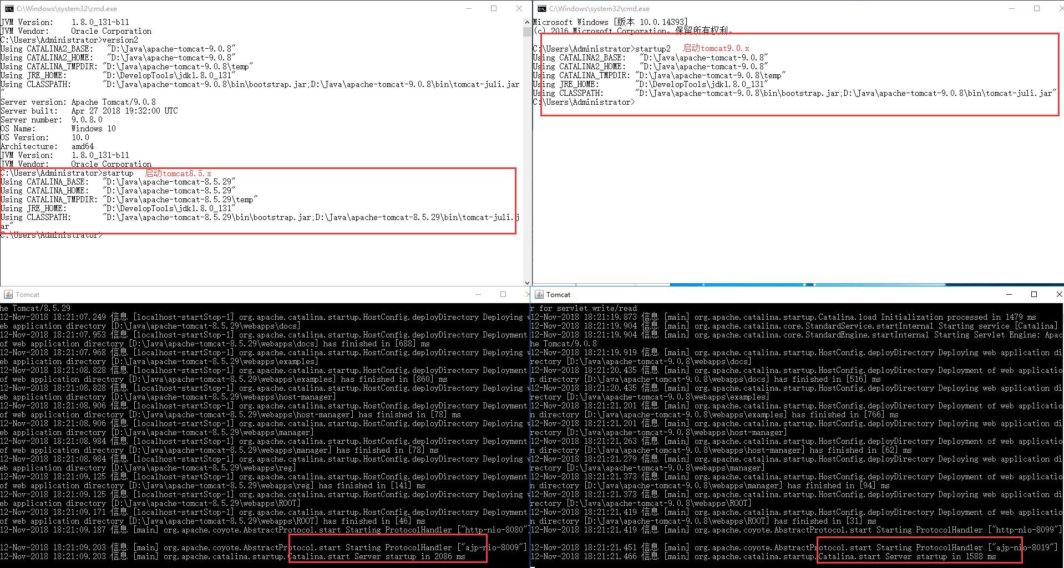The height and width of the screenshot is (568, 1064).
Task: Click 'Initialization processed in 1479 ms' log text
Action: [958, 317]
